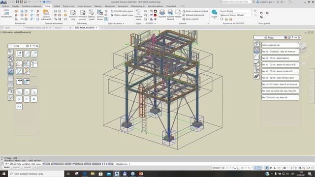Open Správce skupin group manager icon
Image resolution: width=315 pixels, height=177 pixels.
100,15
